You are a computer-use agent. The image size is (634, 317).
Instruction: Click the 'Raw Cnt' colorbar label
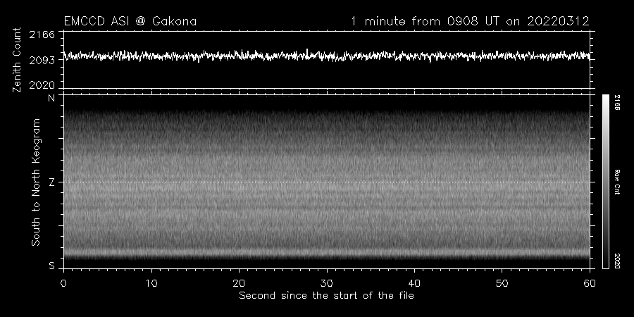pos(617,182)
